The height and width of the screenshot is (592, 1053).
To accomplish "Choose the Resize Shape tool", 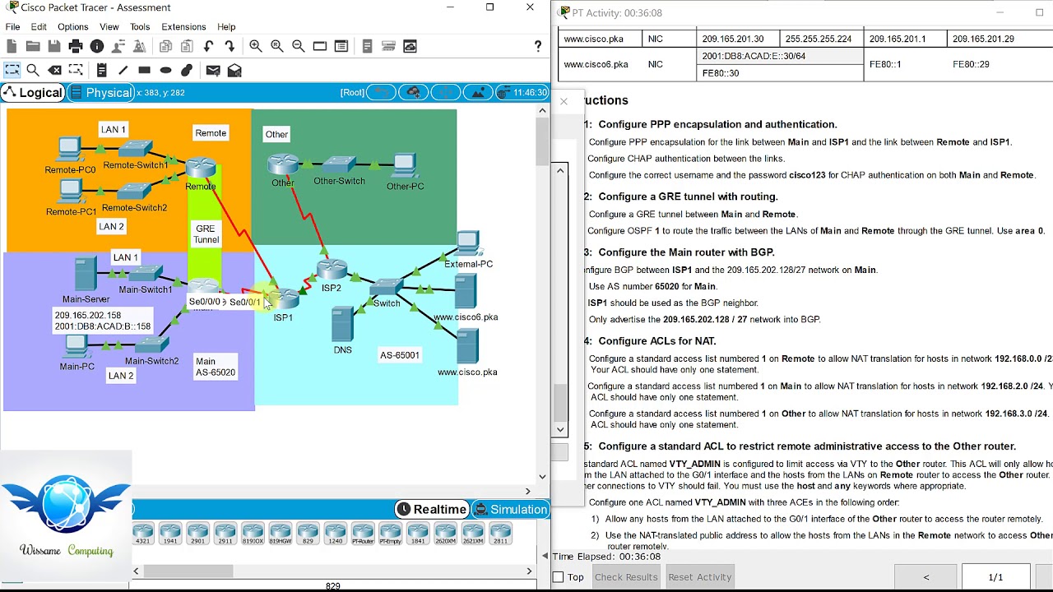I will tap(76, 70).
